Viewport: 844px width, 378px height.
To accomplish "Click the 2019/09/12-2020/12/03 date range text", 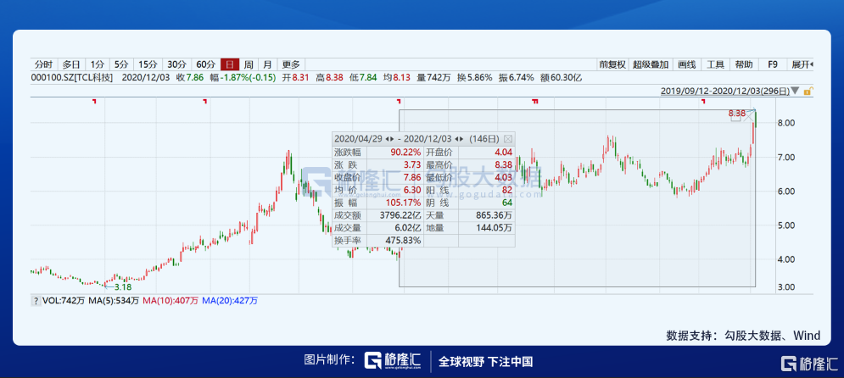I will [725, 92].
